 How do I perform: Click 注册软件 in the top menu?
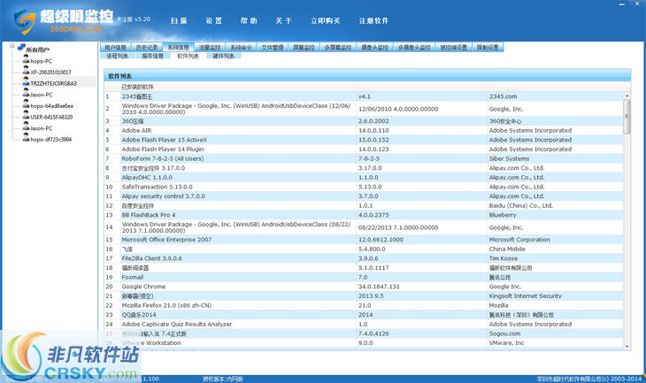tap(373, 20)
